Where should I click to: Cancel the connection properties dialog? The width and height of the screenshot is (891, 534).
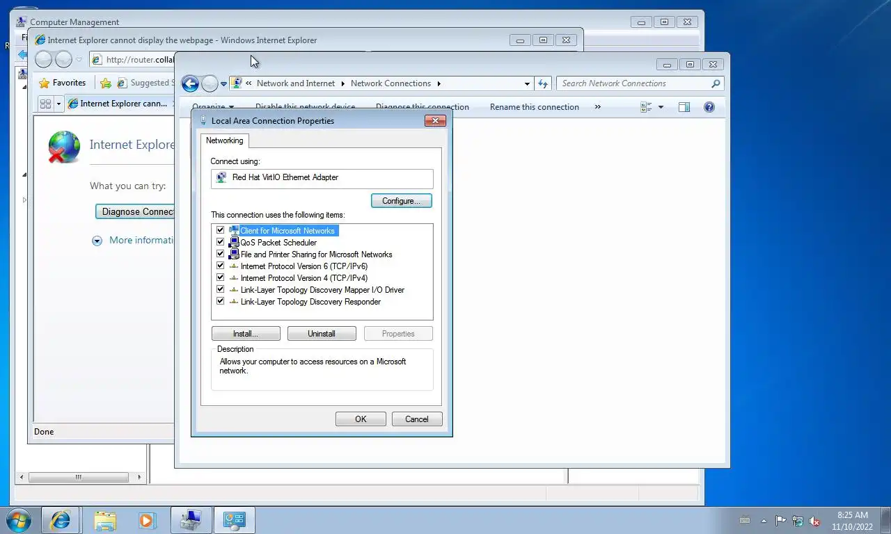tap(417, 419)
